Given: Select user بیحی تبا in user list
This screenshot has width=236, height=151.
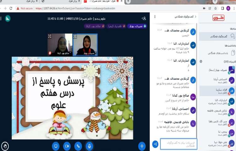Looking at the screenshot, I should point(218,133).
